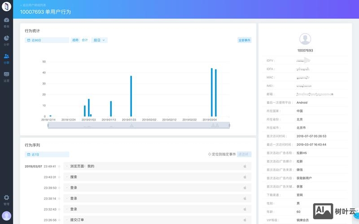
Task: Click the app logo in top-left corner
Action: point(6,7)
